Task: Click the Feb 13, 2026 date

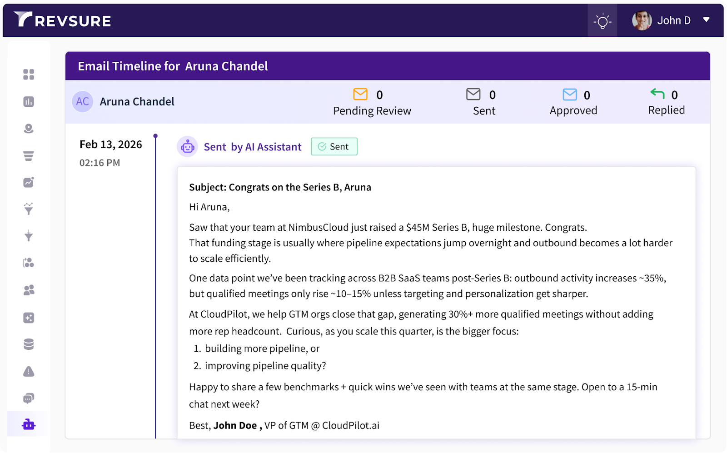Action: tap(111, 144)
